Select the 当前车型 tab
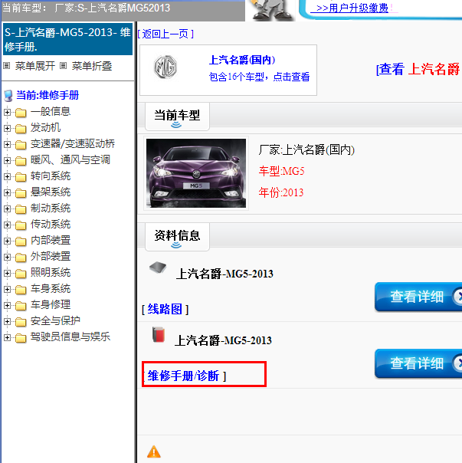 click(177, 117)
